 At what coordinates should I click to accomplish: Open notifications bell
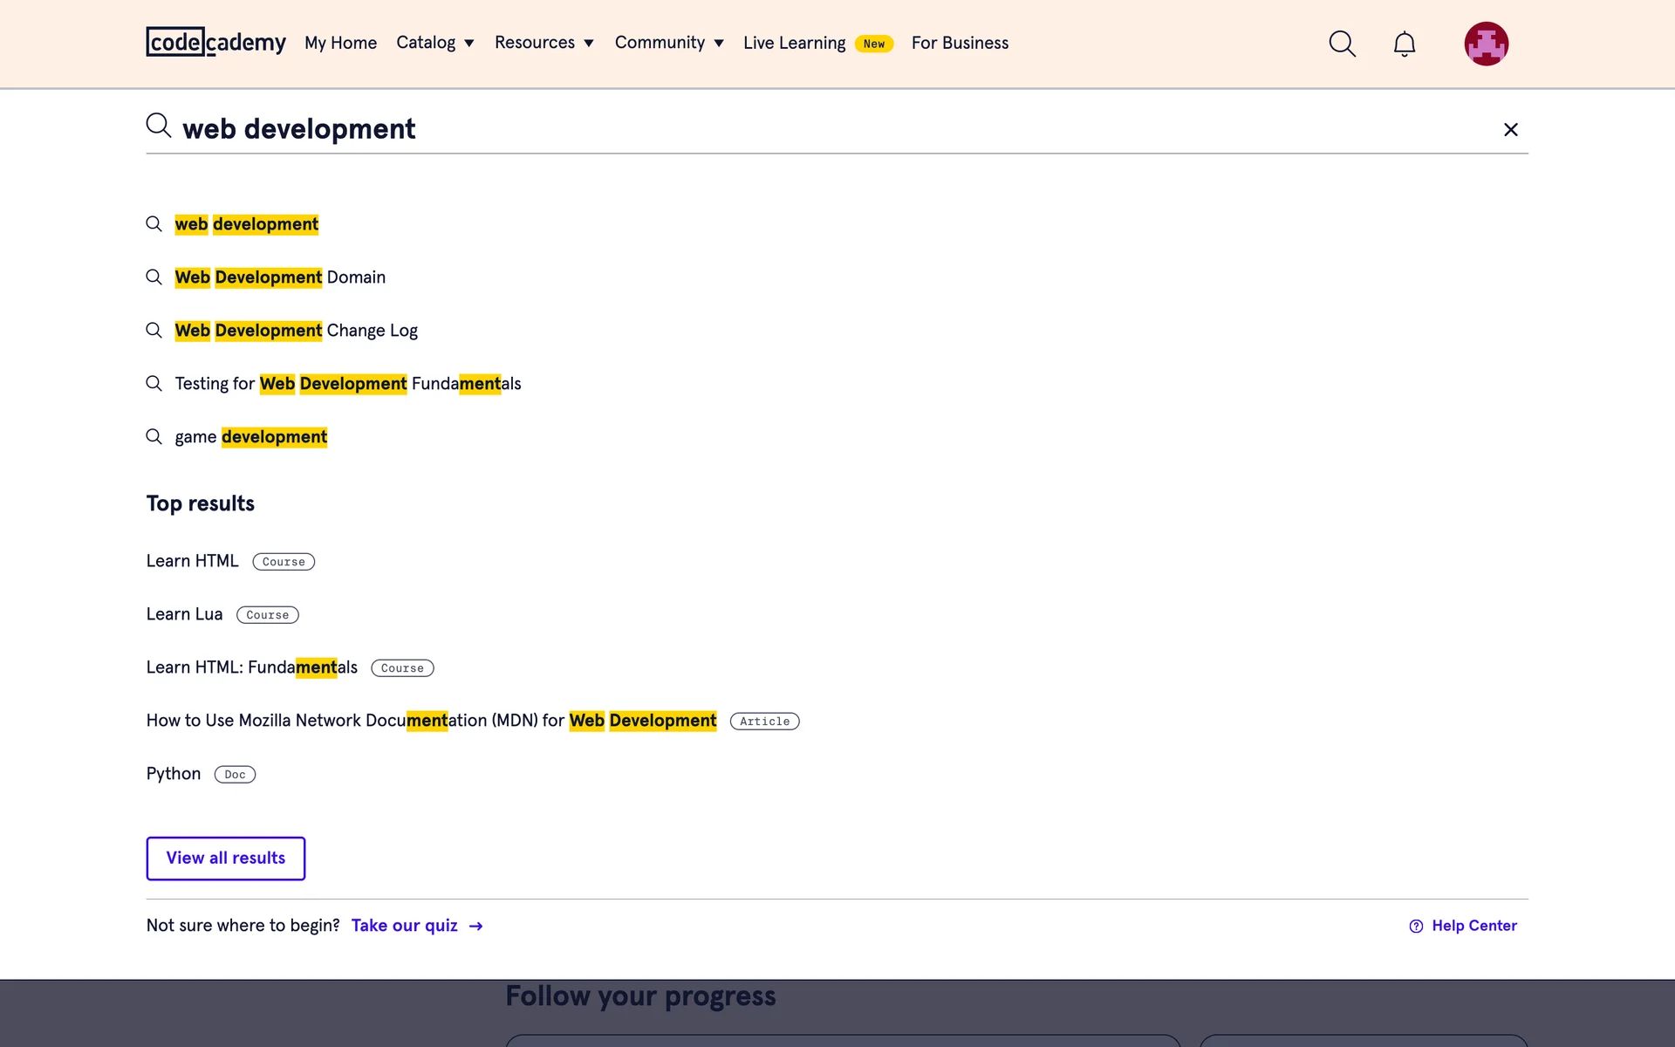click(1404, 44)
